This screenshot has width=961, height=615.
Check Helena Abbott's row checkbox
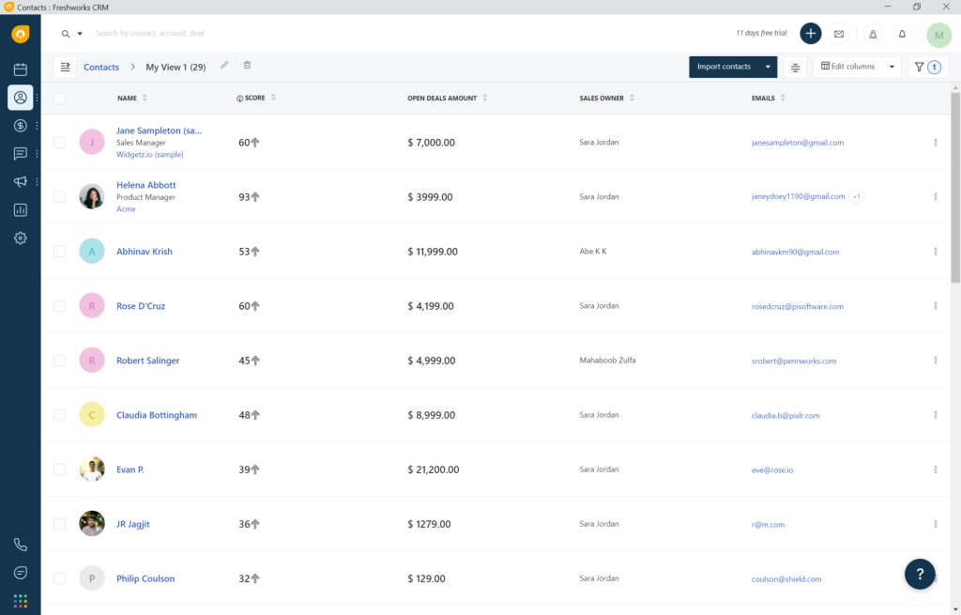pyautogui.click(x=59, y=196)
